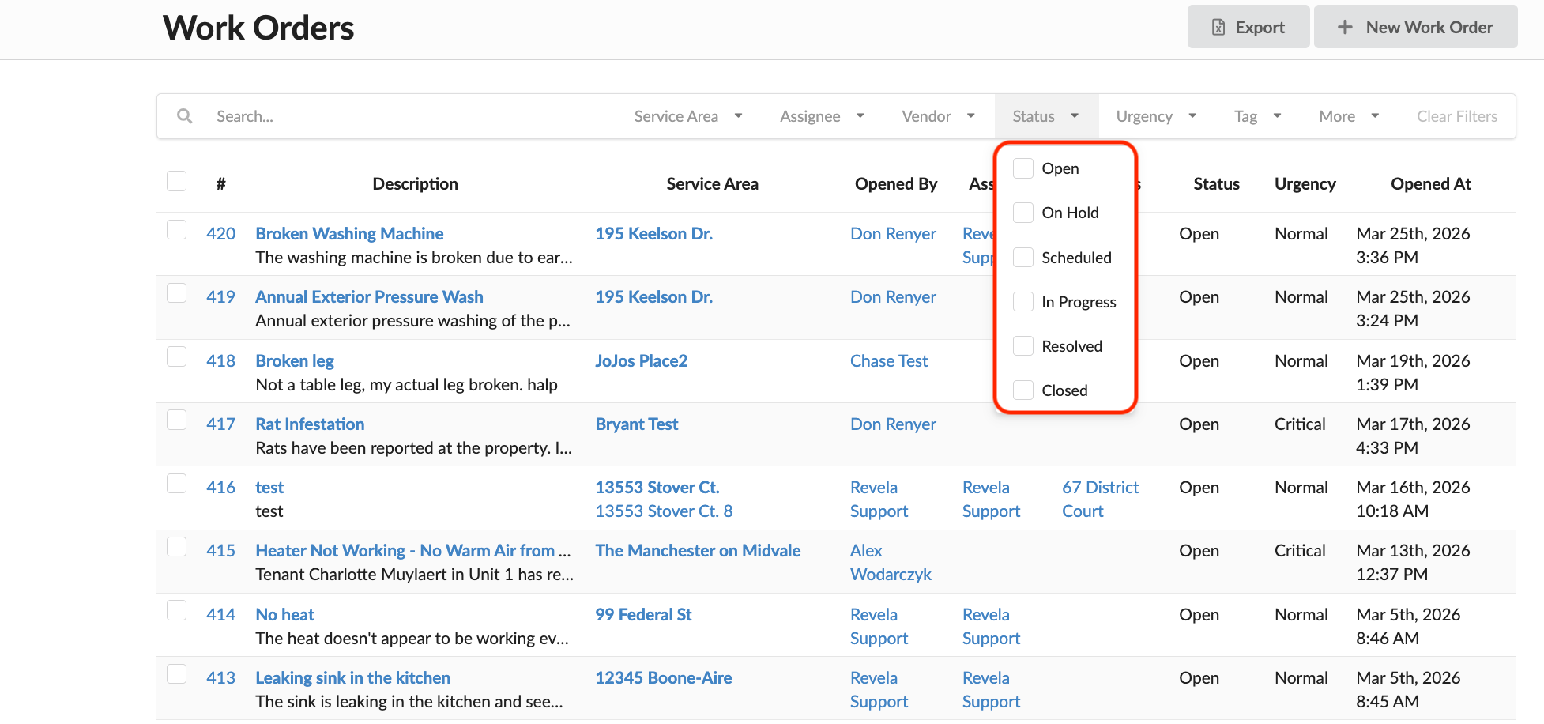Click the plus icon on New Work Order
The width and height of the screenshot is (1544, 724).
pos(1345,28)
